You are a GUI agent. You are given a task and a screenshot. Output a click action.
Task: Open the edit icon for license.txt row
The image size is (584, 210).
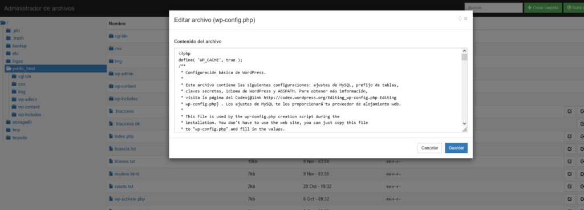(x=569, y=161)
